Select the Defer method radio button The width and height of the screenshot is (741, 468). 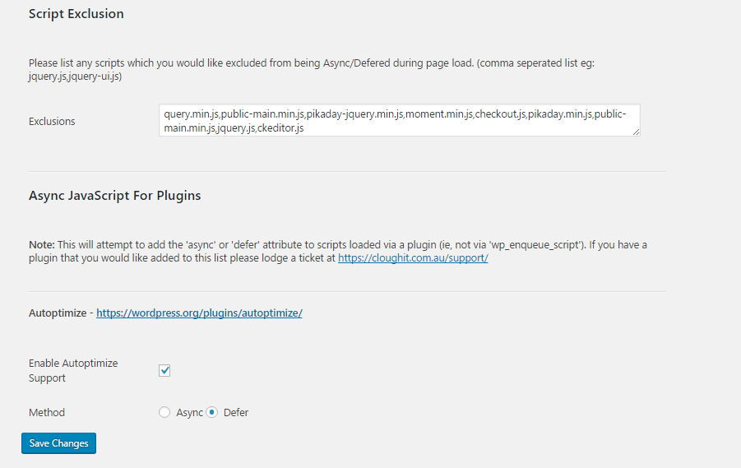212,412
